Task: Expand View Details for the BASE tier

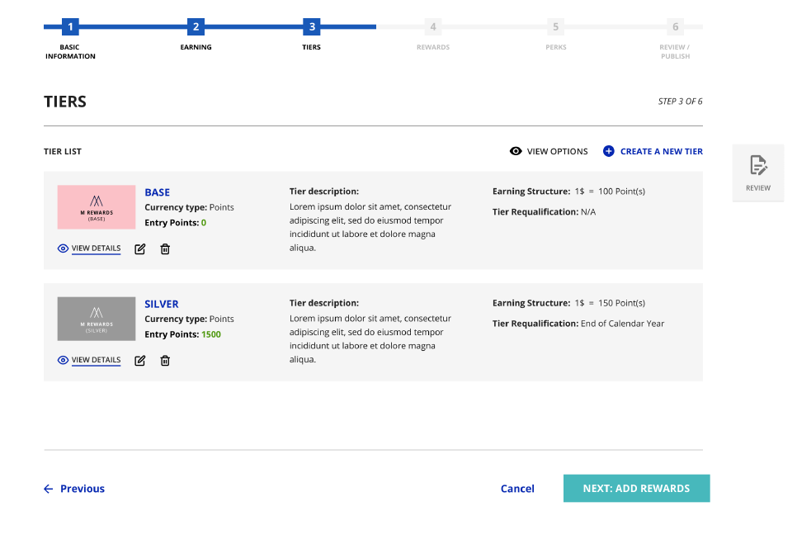Action: point(96,248)
